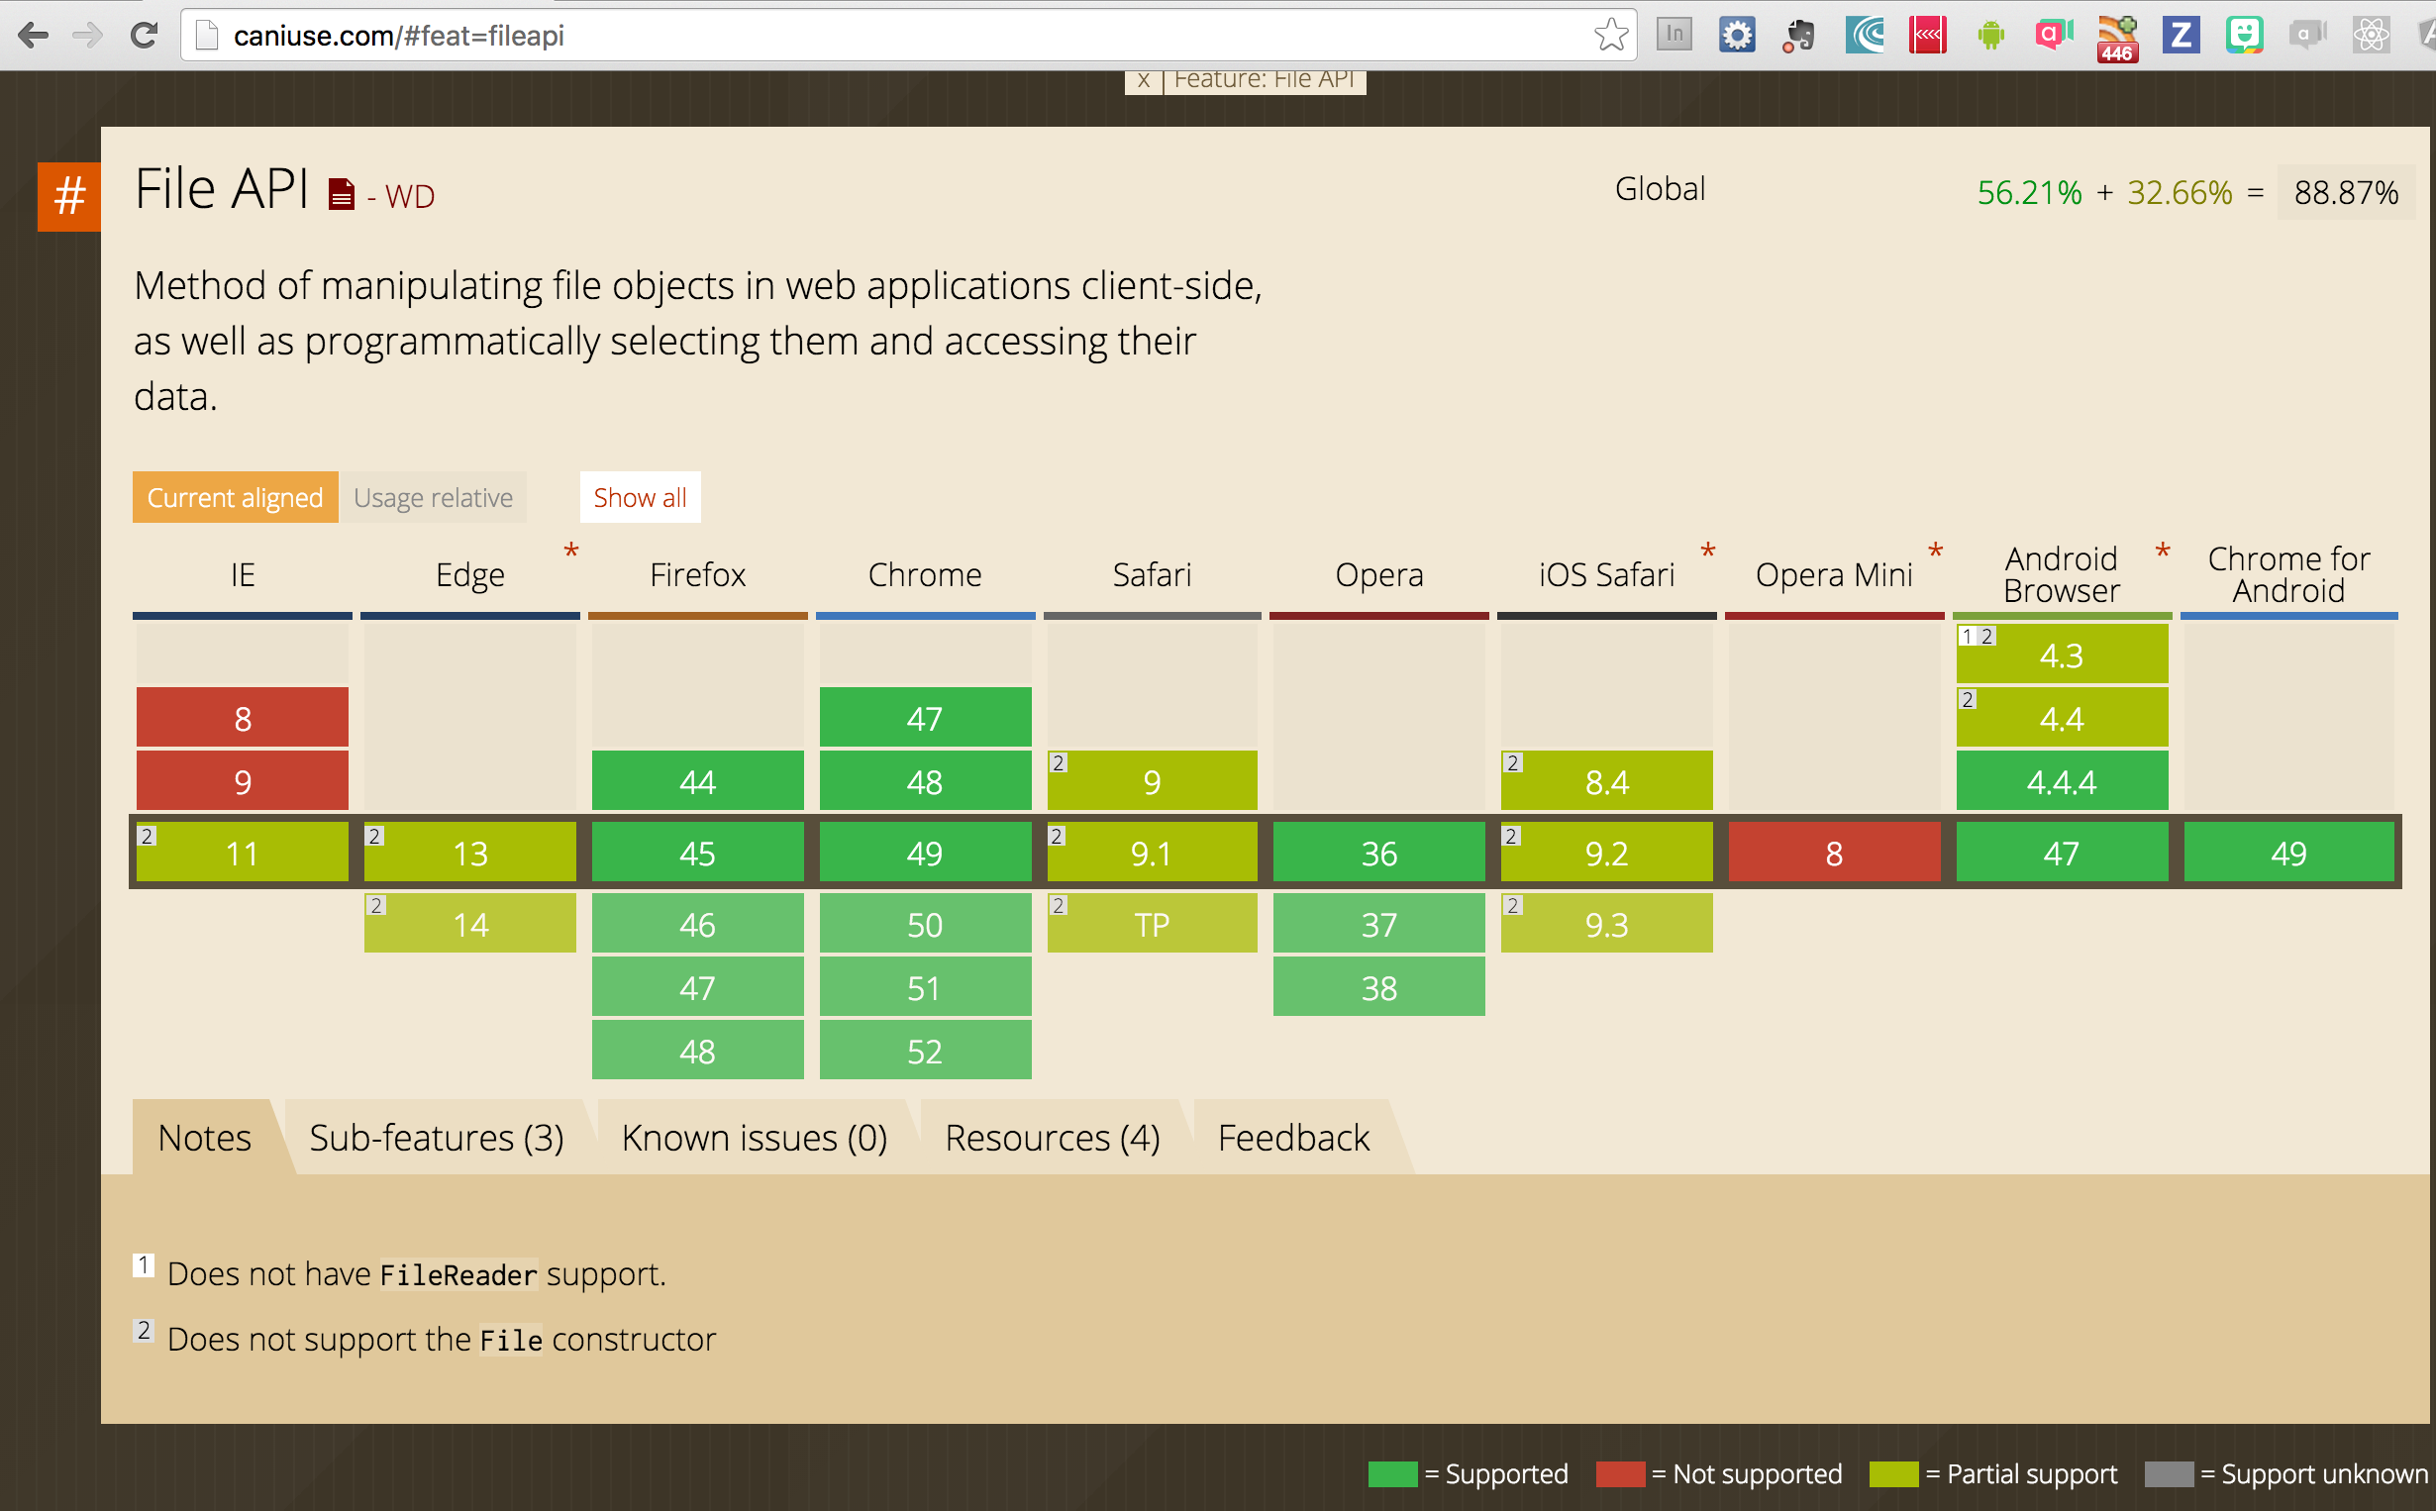Select the Chrome 50 cell
The image size is (2436, 1511).
tap(925, 923)
